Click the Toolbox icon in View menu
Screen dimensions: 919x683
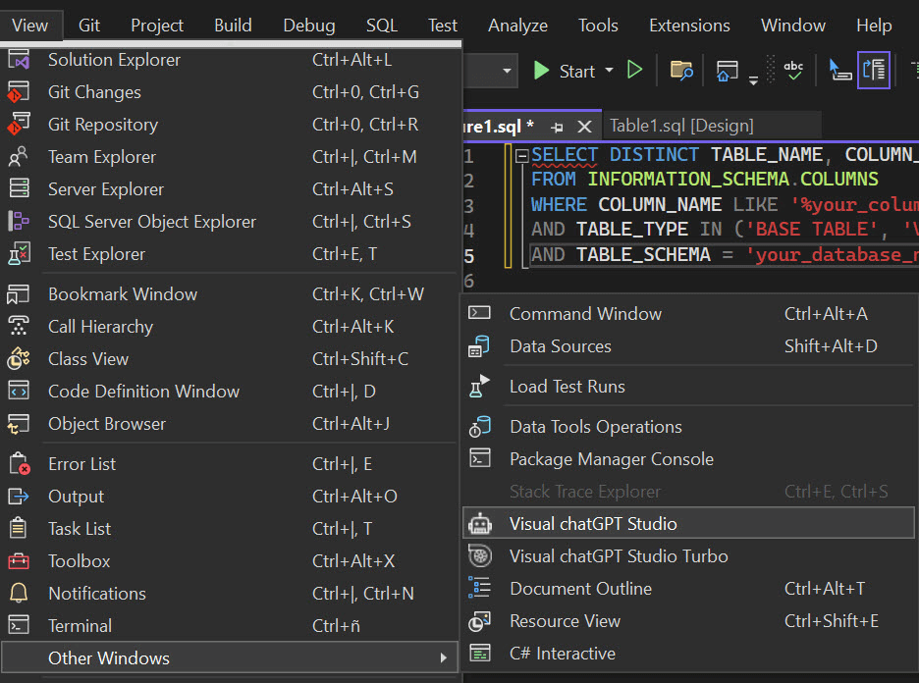[19, 561]
